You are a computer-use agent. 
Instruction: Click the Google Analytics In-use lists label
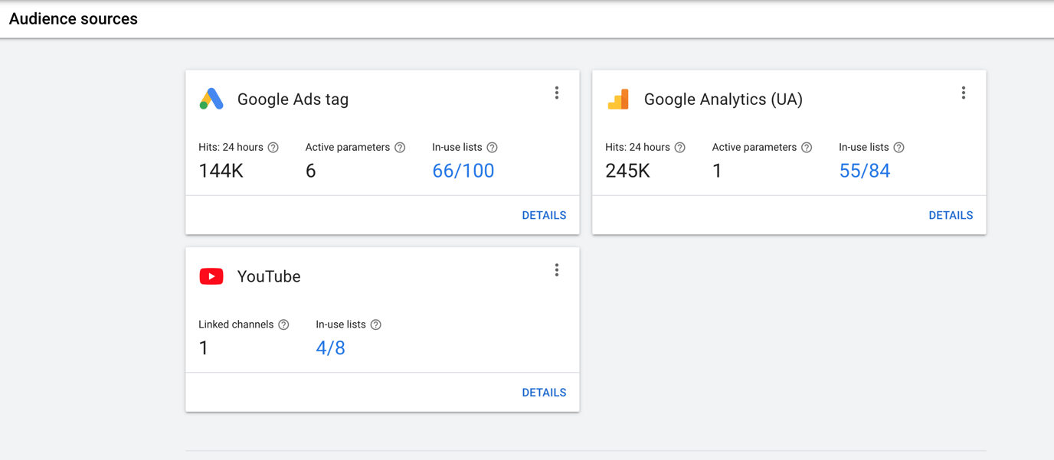(x=864, y=147)
